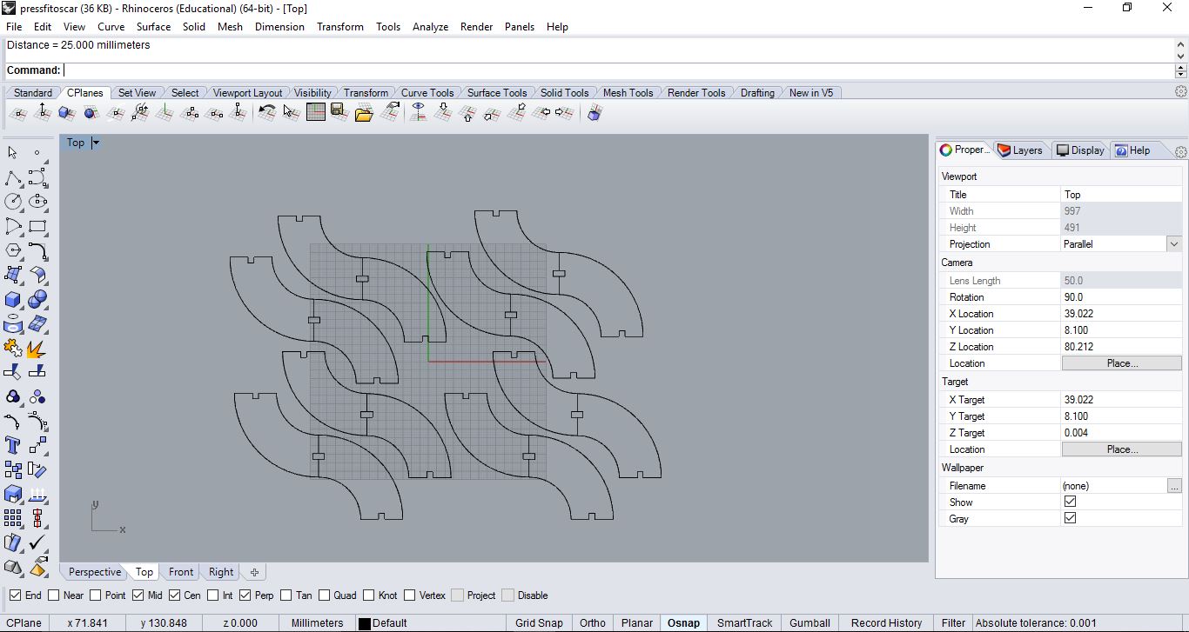Image resolution: width=1189 pixels, height=632 pixels.
Task: Click the Previous CPlane undo-arrow icon
Action: coord(267,112)
